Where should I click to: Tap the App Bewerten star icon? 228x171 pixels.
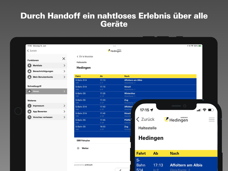click(30, 111)
